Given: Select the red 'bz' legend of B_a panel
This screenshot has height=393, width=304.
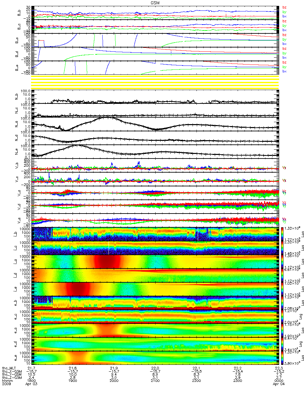Looking at the screenshot, I should coord(284,35).
